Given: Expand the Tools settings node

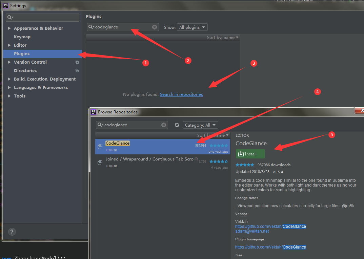Looking at the screenshot, I should [9, 96].
